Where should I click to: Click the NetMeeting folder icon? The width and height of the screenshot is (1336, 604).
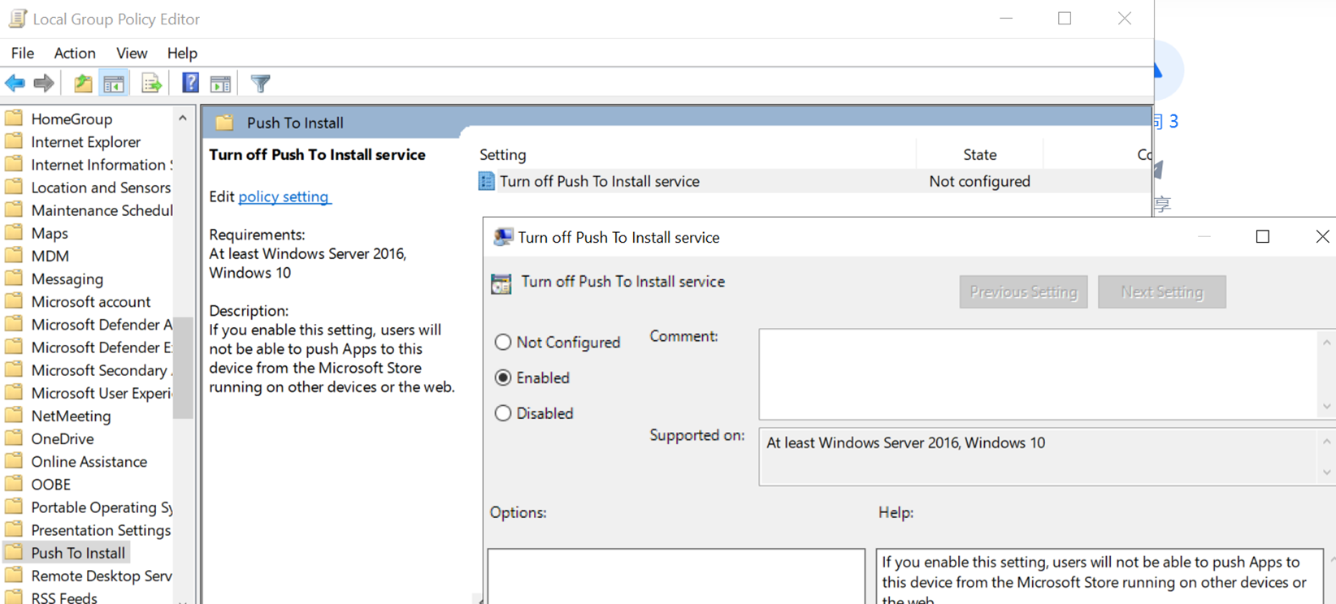14,416
